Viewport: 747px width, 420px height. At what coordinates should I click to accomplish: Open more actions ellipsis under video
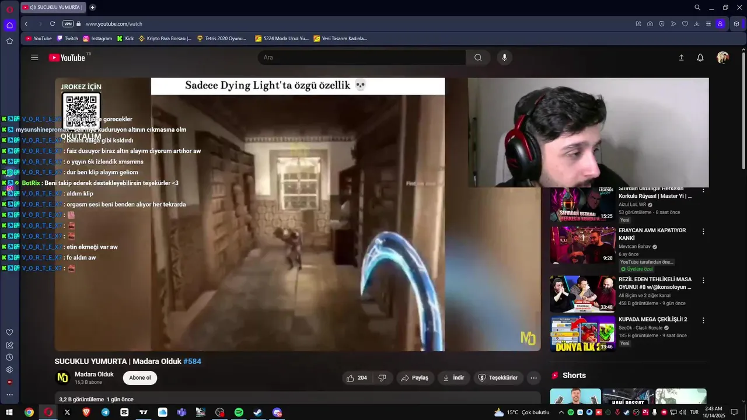(x=533, y=378)
